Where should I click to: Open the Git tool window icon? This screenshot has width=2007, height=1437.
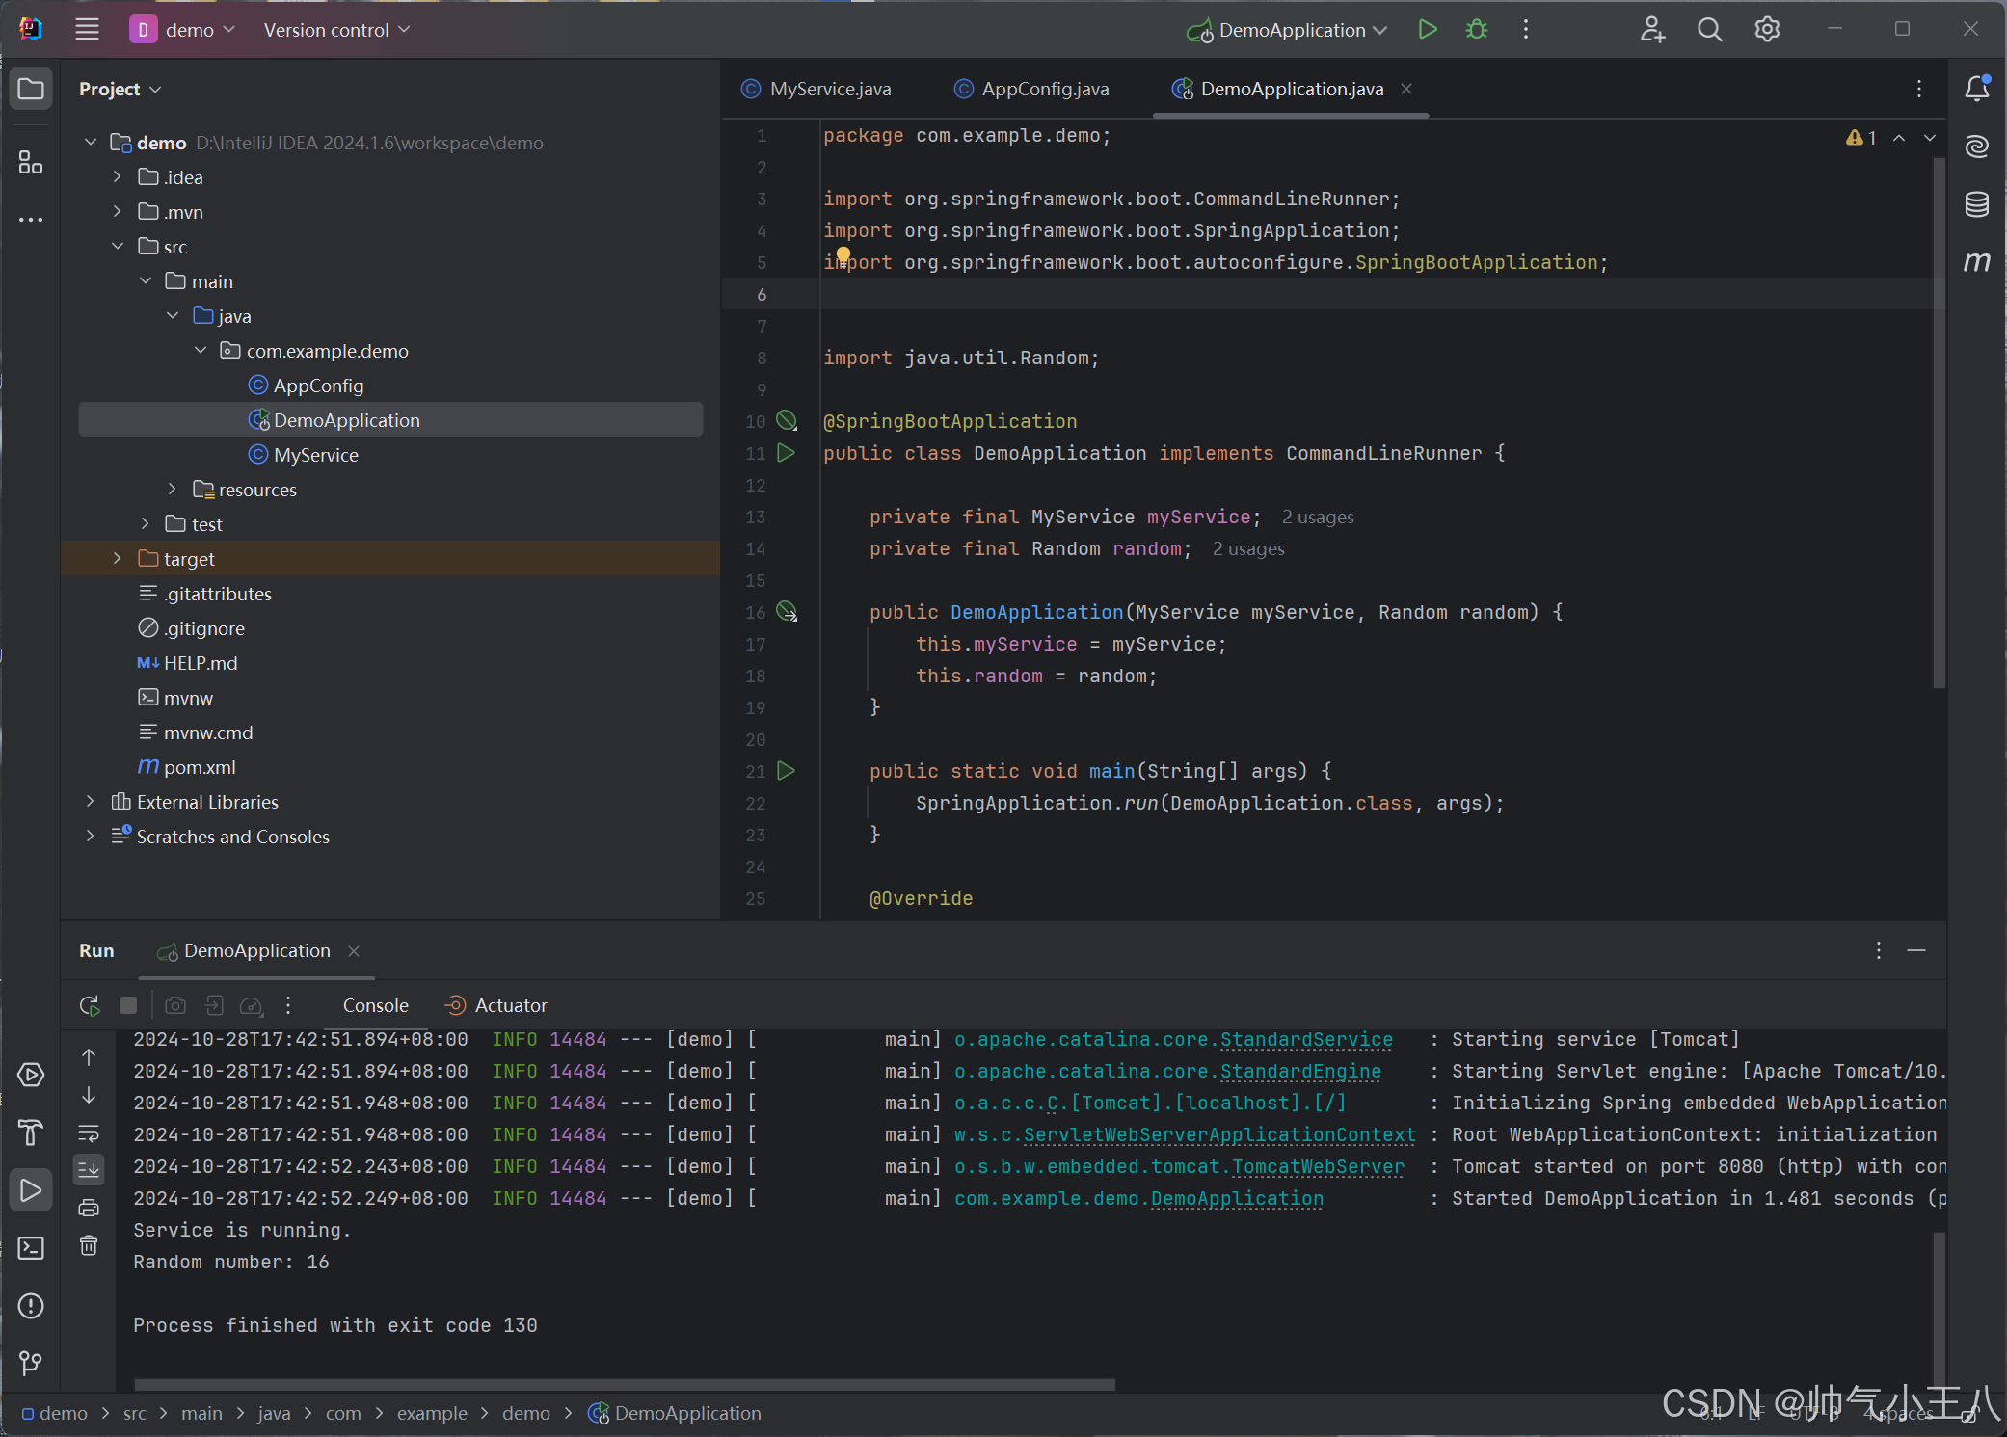[x=31, y=1363]
